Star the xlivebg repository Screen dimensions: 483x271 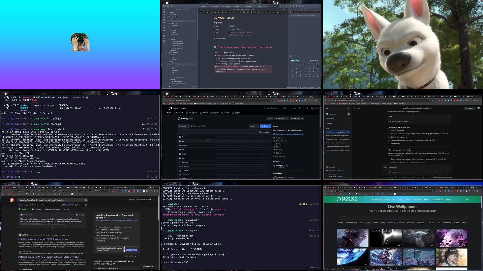(295, 118)
